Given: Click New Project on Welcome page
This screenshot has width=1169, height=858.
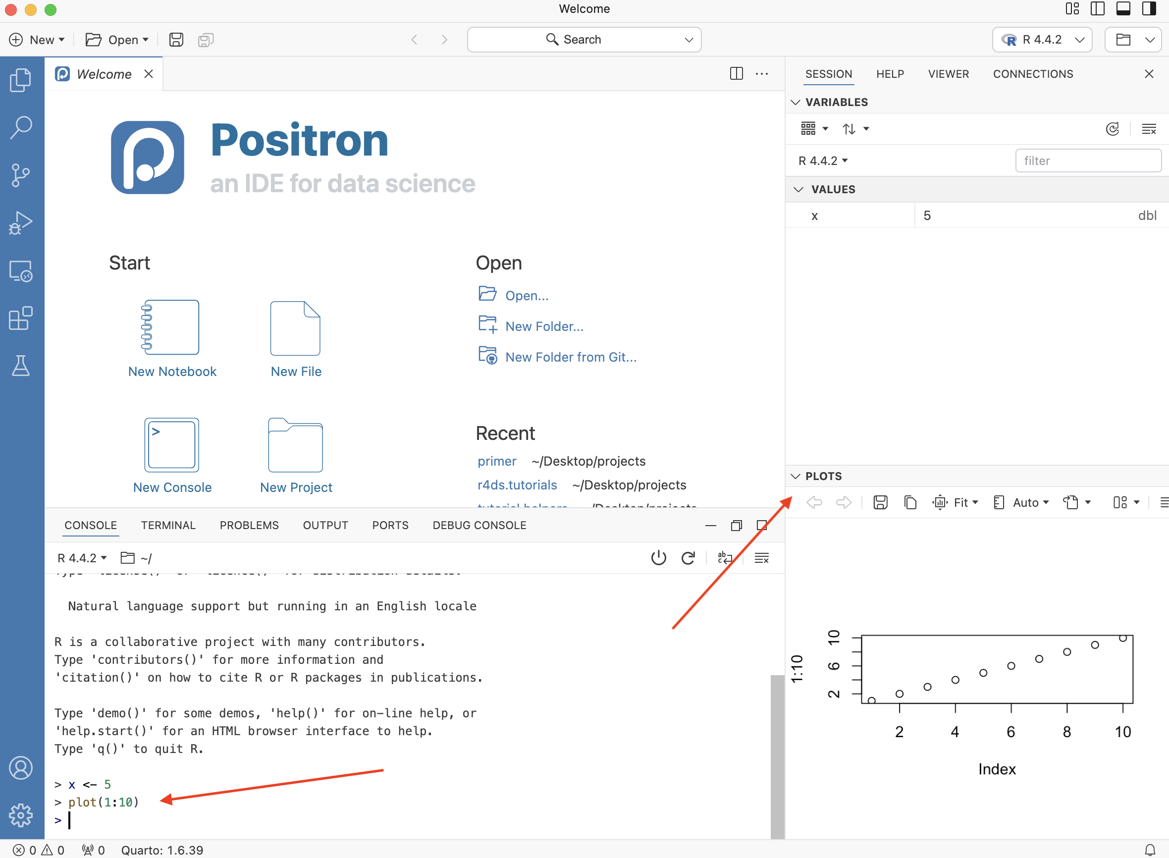Looking at the screenshot, I should [296, 456].
